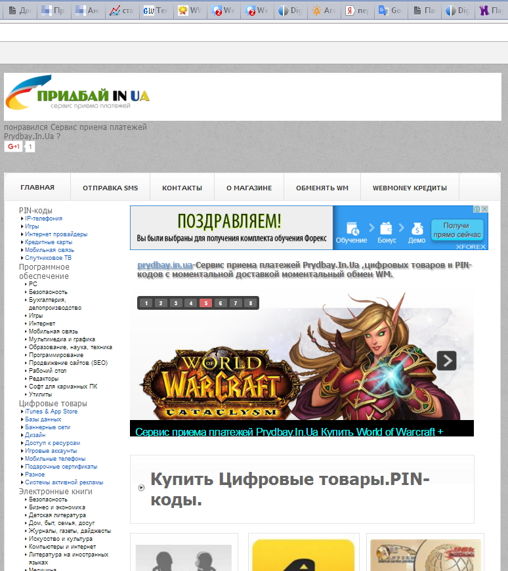Click Бизнес и экономика ebooks item
Viewport: 508px width, 571px height.
pos(57,507)
